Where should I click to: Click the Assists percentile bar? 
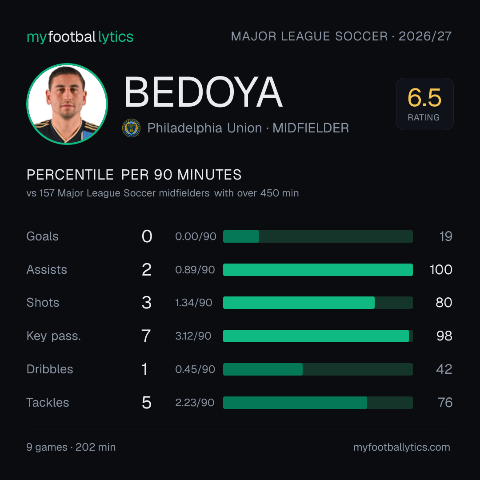[318, 270]
